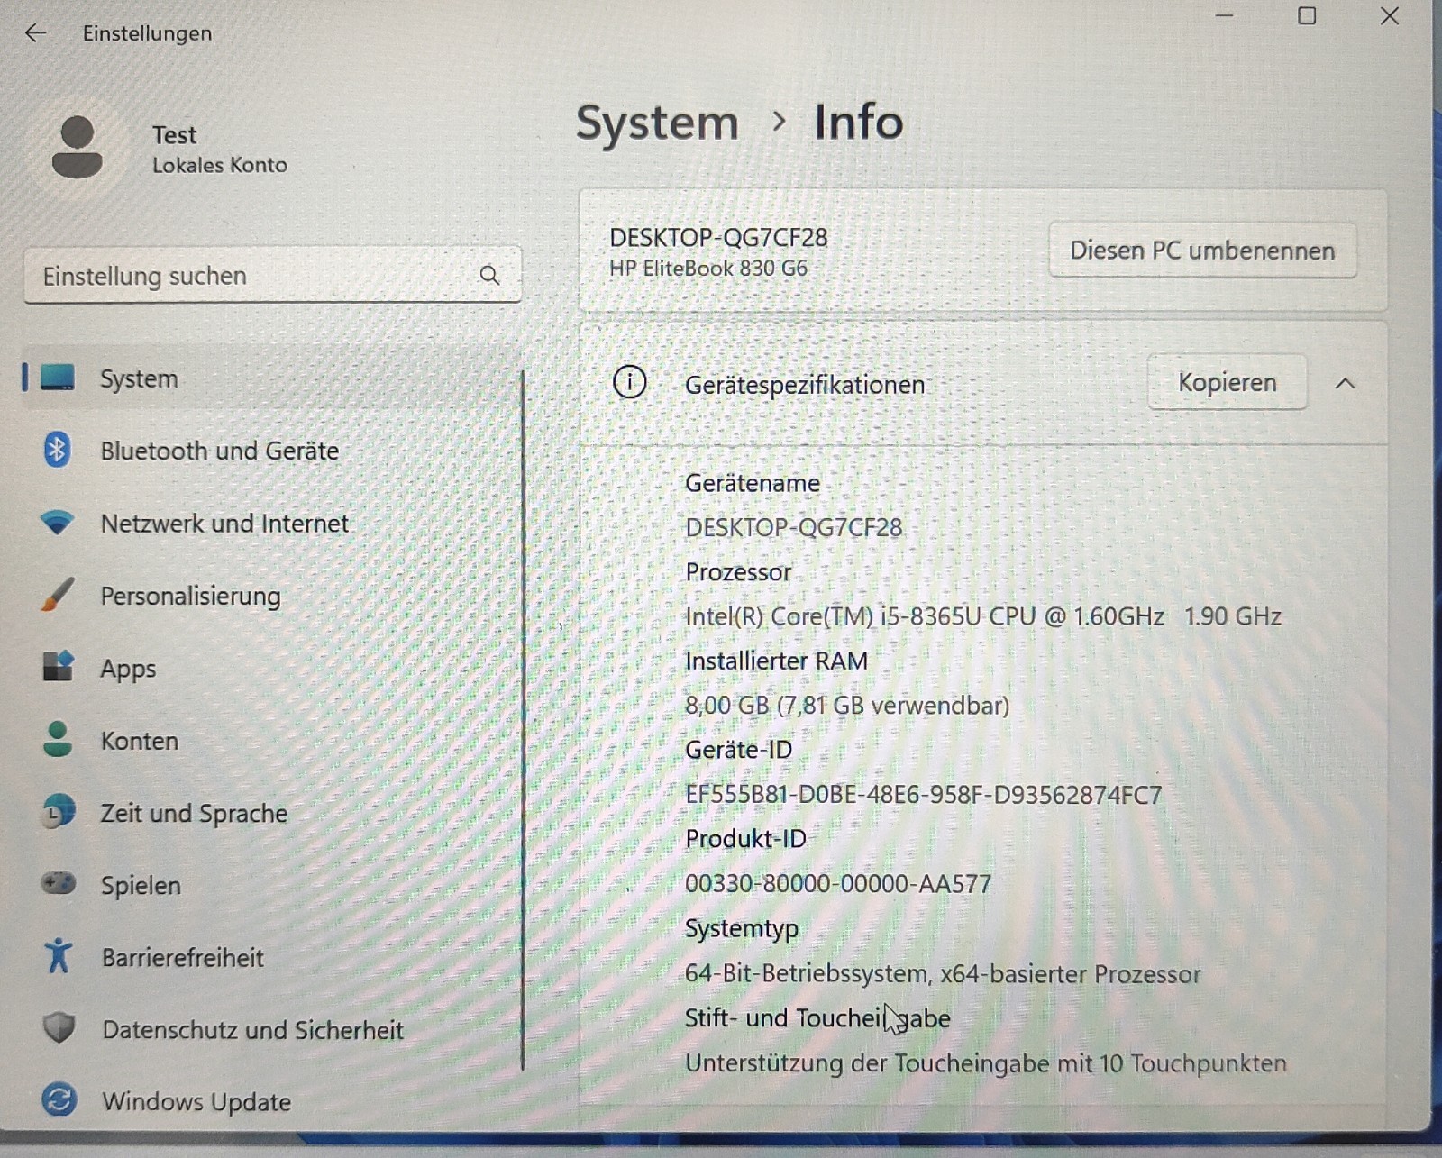The width and height of the screenshot is (1442, 1158).
Task: Open Windows Update page
Action: point(271,1101)
